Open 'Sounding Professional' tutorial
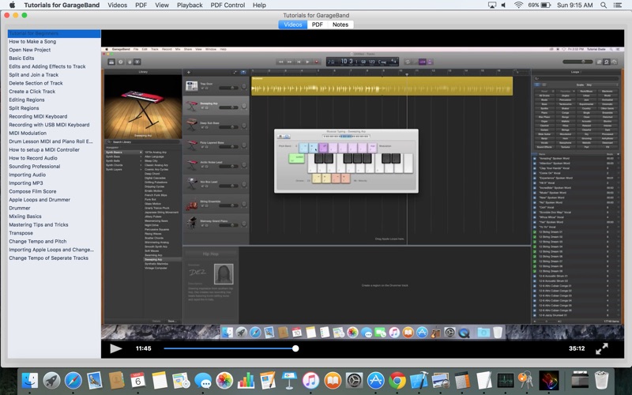The height and width of the screenshot is (395, 632). [x=54, y=167]
